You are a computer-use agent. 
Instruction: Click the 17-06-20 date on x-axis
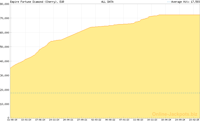pos(40,120)
